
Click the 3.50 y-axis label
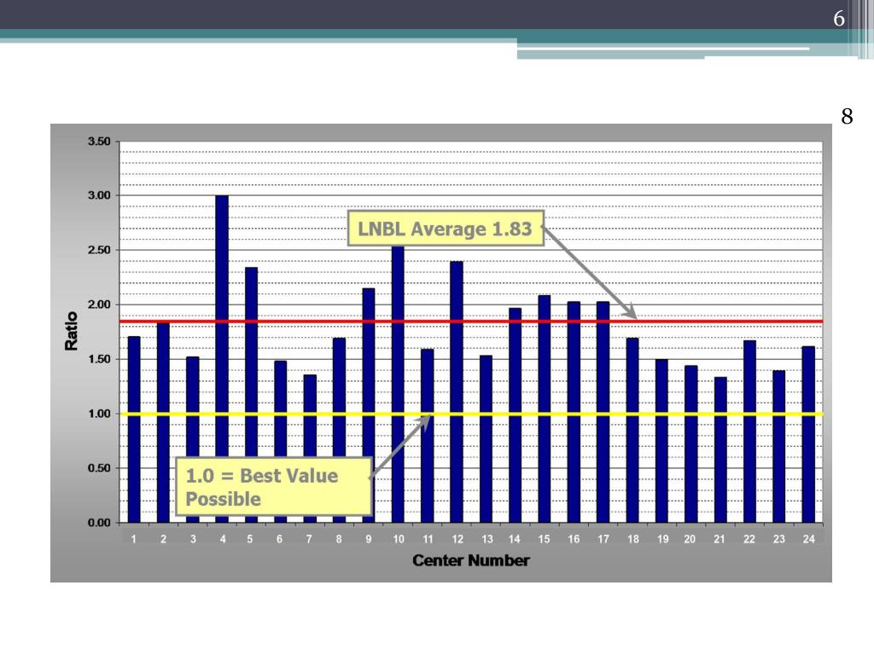click(99, 142)
